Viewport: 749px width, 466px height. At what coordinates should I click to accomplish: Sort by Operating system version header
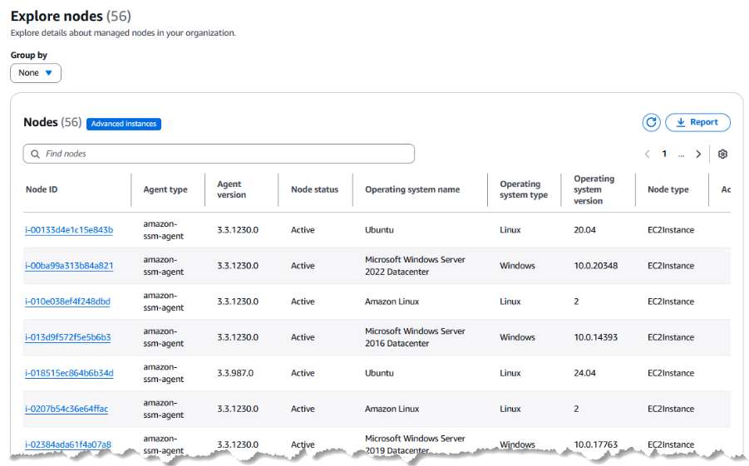click(x=594, y=189)
